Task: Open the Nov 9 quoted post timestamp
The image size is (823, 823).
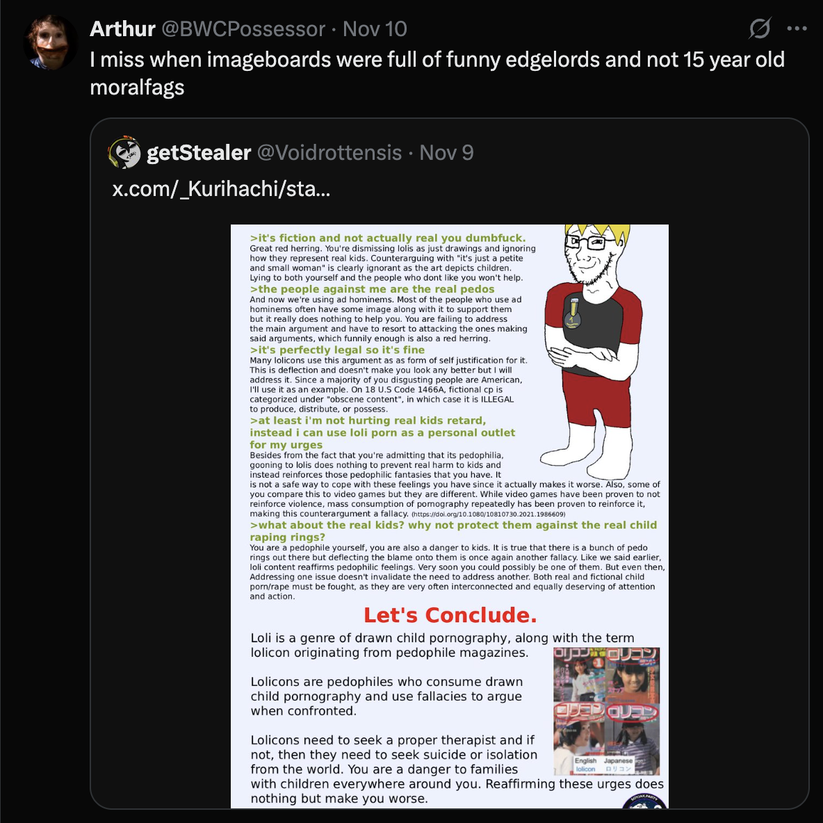Action: [446, 153]
